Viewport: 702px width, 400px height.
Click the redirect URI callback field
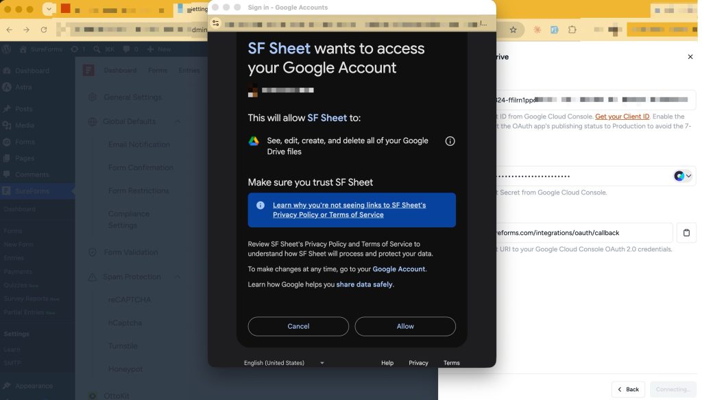584,233
